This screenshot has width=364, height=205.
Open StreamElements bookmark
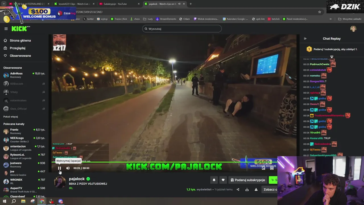click(166, 19)
